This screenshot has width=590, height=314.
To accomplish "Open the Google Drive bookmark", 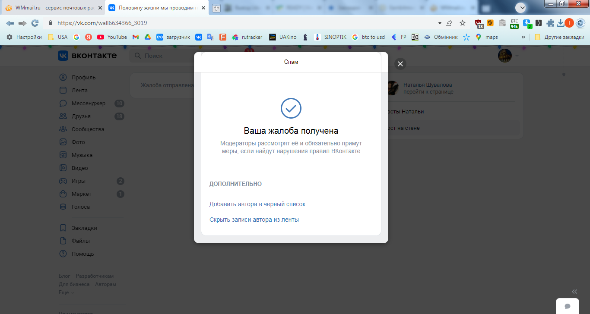I will point(147,37).
